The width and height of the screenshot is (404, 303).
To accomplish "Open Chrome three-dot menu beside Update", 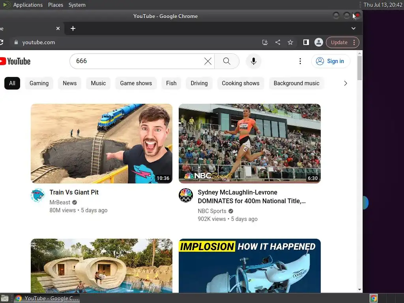I will [354, 42].
